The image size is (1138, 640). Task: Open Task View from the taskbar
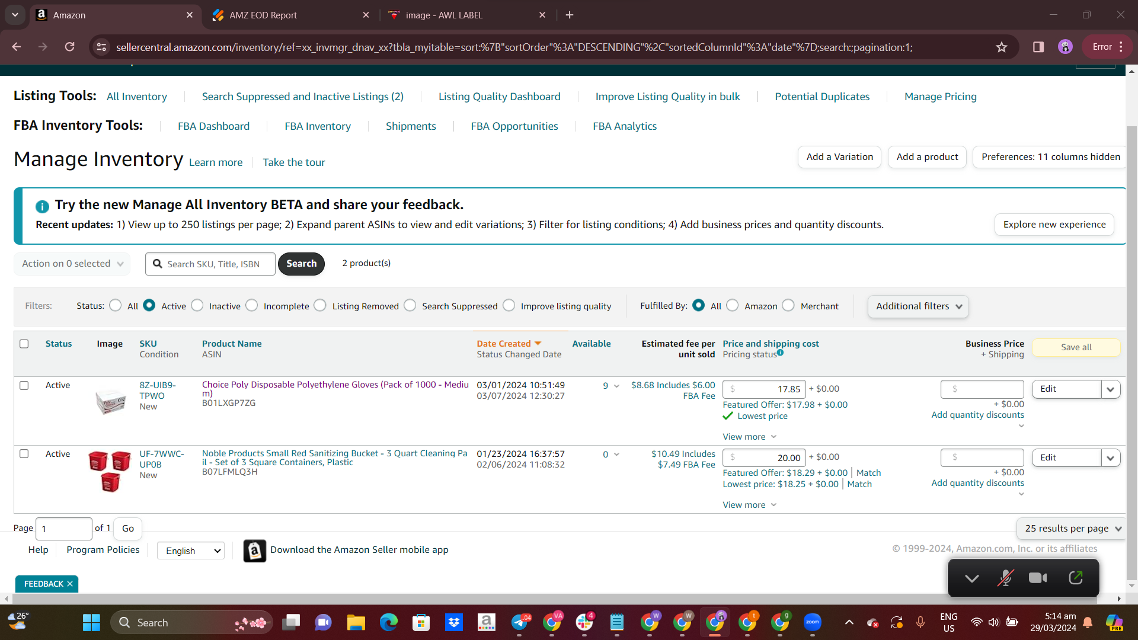[291, 623]
